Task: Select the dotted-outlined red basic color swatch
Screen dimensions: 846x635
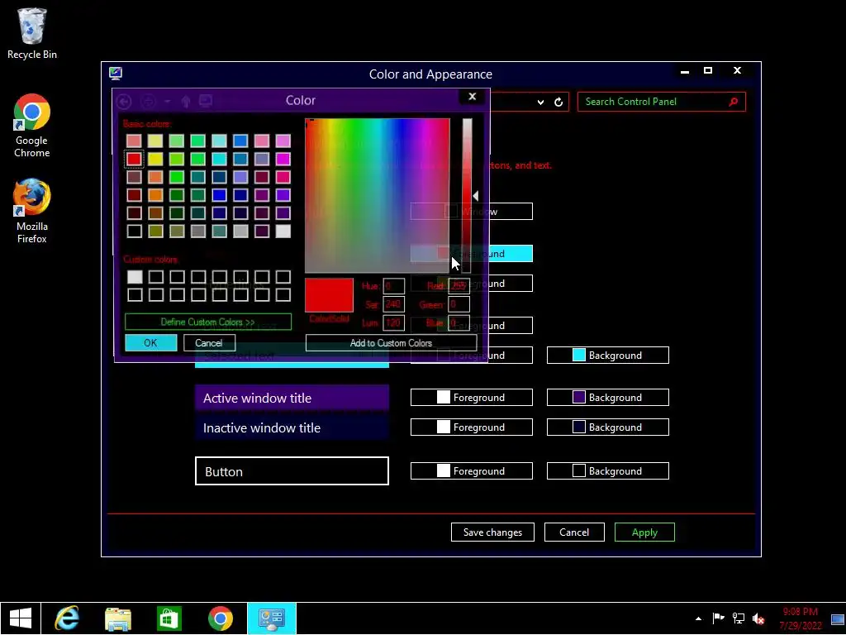Action: pyautogui.click(x=134, y=159)
